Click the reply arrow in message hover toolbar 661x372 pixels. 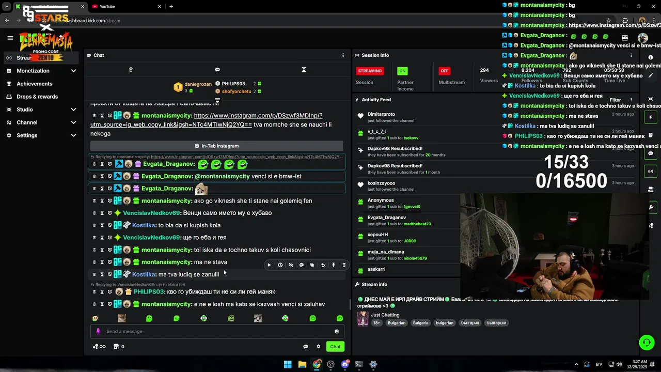point(323,265)
